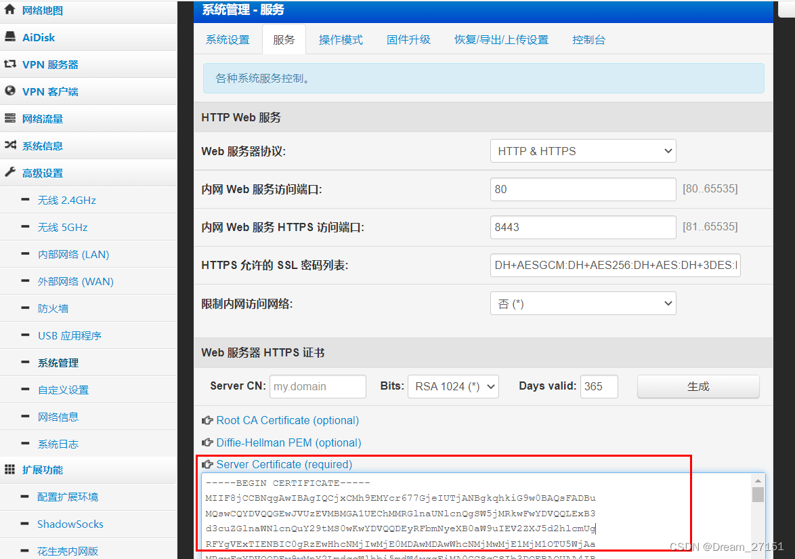The height and width of the screenshot is (559, 795).
Task: Open 花生壳内网版 settings
Action: coord(68,551)
